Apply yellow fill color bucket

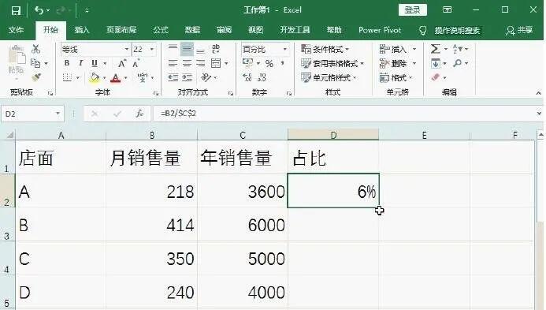94,78
